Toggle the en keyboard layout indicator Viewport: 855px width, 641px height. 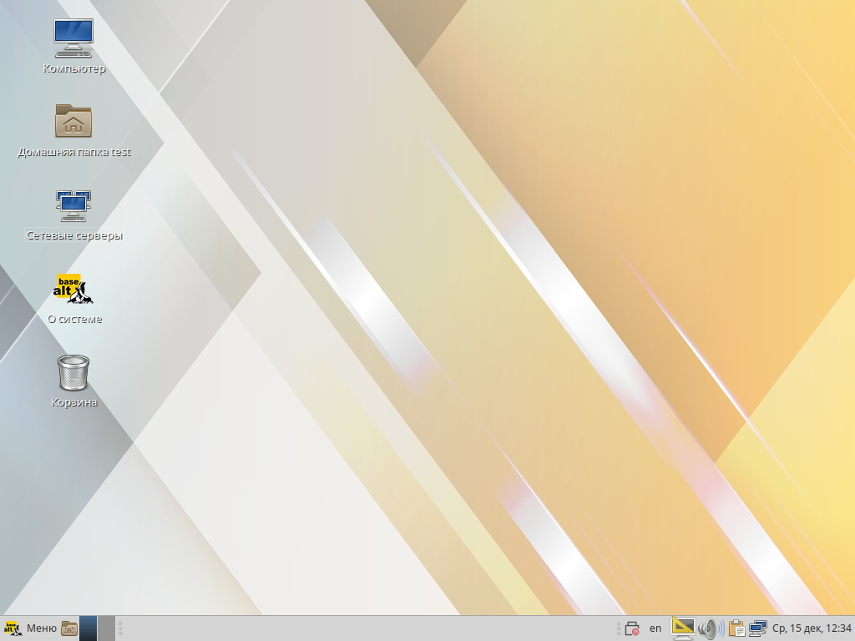(655, 628)
